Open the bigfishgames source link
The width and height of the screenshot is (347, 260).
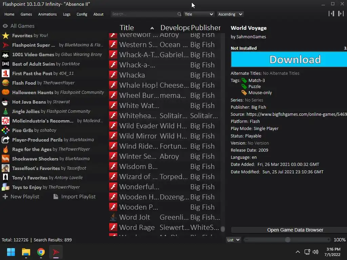297,114
